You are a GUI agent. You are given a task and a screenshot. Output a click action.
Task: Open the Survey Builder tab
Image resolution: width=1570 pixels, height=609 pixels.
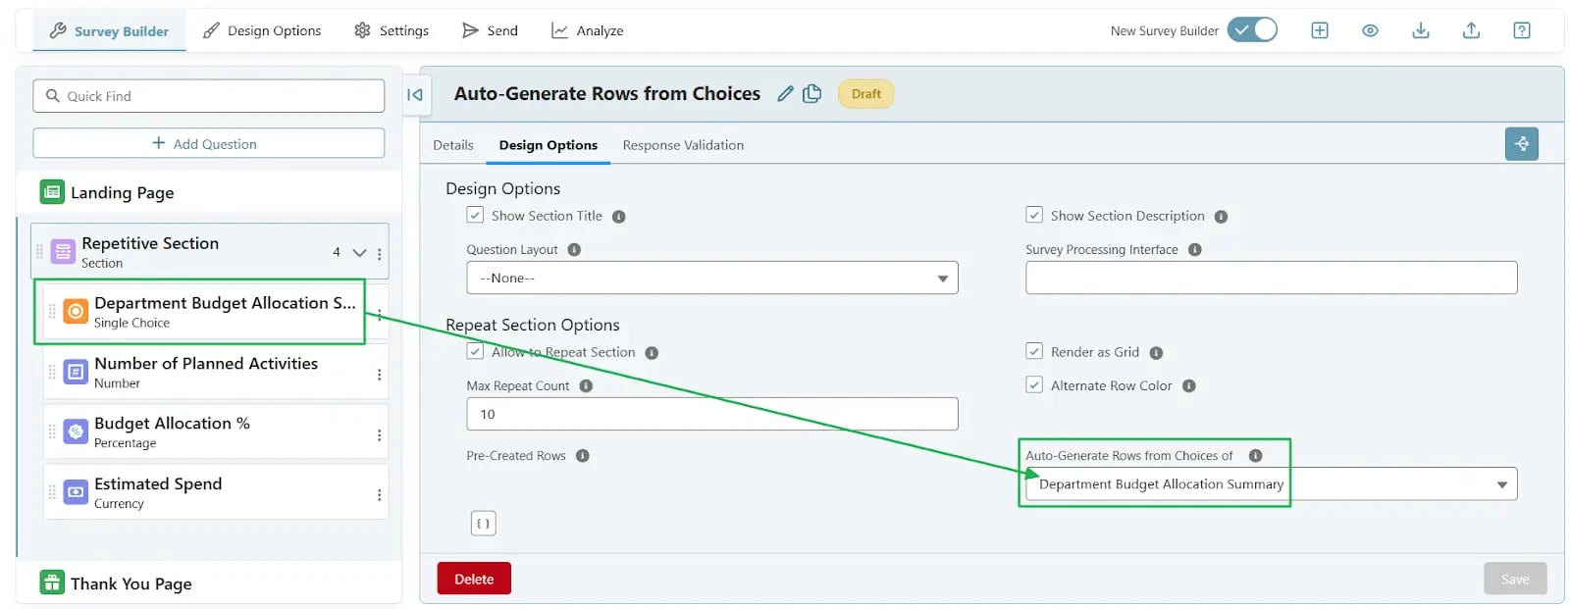point(109,31)
